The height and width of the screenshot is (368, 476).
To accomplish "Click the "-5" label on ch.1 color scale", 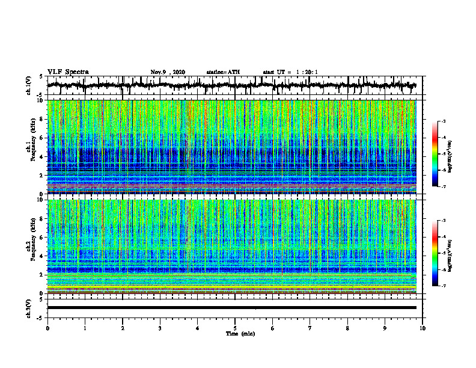I will [443, 154].
